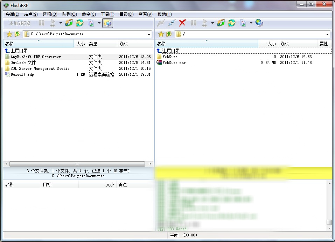Screen dimensions: 335x242
Task: Toggle the local browser view button
Action: click(108, 23)
